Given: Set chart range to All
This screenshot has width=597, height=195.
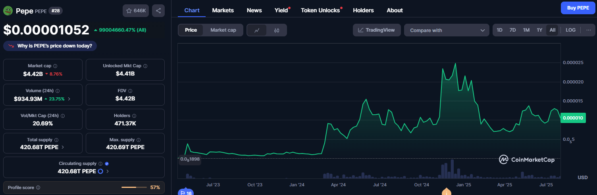Looking at the screenshot, I should (x=553, y=30).
